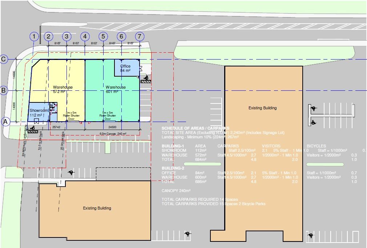Select grid line marker A
This screenshot has width=367, height=248.
click(5, 122)
